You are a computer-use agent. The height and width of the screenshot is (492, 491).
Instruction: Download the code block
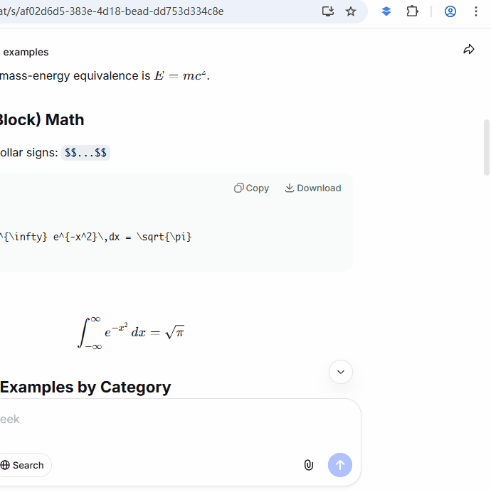(x=313, y=188)
